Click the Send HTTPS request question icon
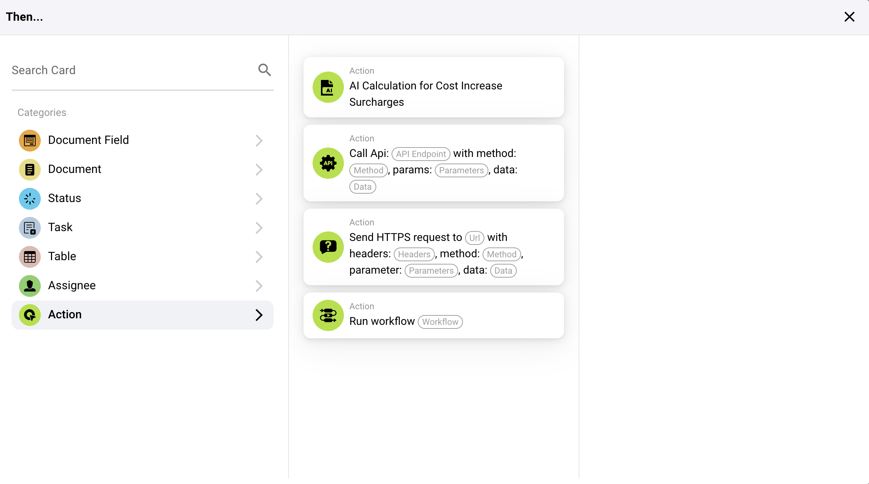 [x=328, y=247]
